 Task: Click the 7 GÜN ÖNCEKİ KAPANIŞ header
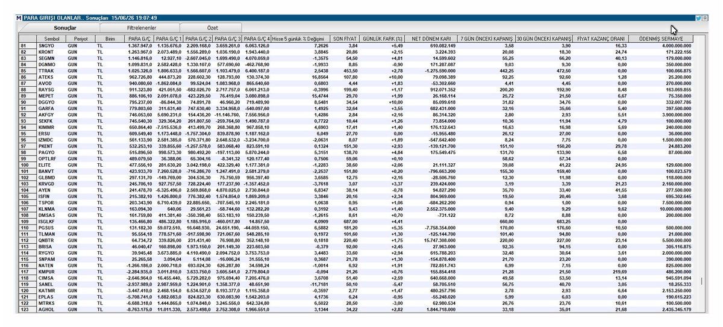[487, 39]
